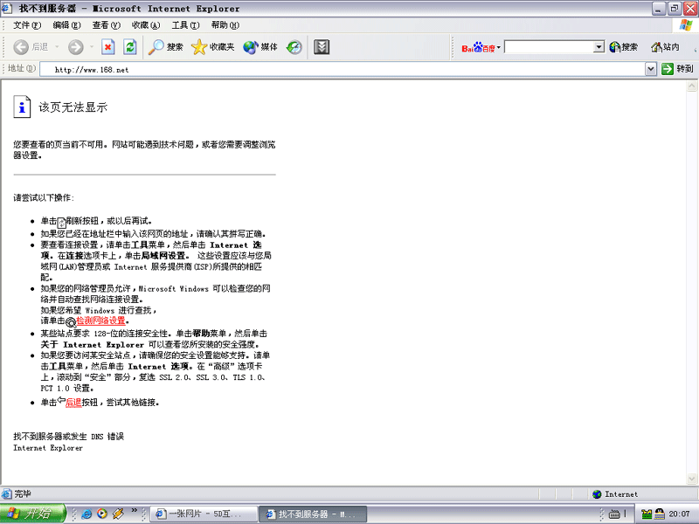Image resolution: width=699 pixels, height=524 pixels.
Task: Click the Baidu 搜索 search button
Action: tap(624, 47)
